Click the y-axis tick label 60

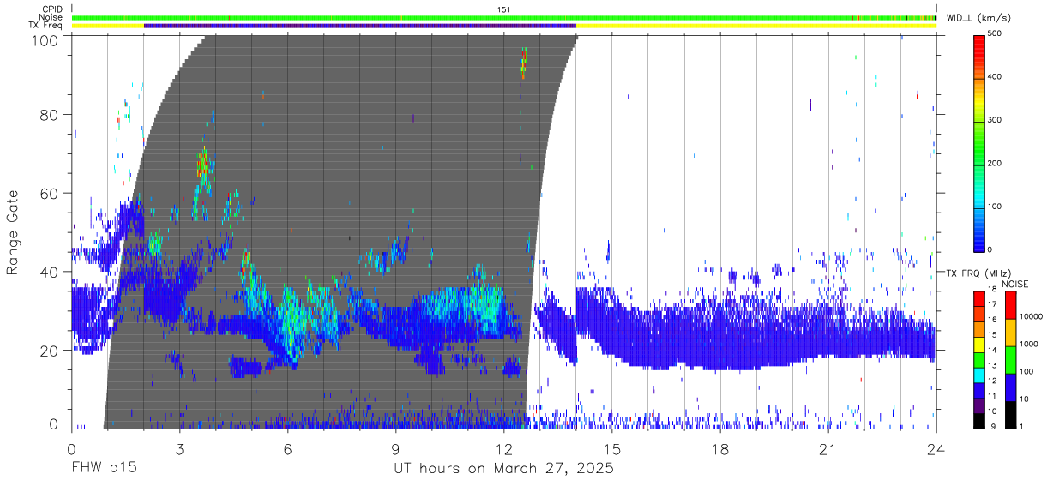[x=50, y=194]
